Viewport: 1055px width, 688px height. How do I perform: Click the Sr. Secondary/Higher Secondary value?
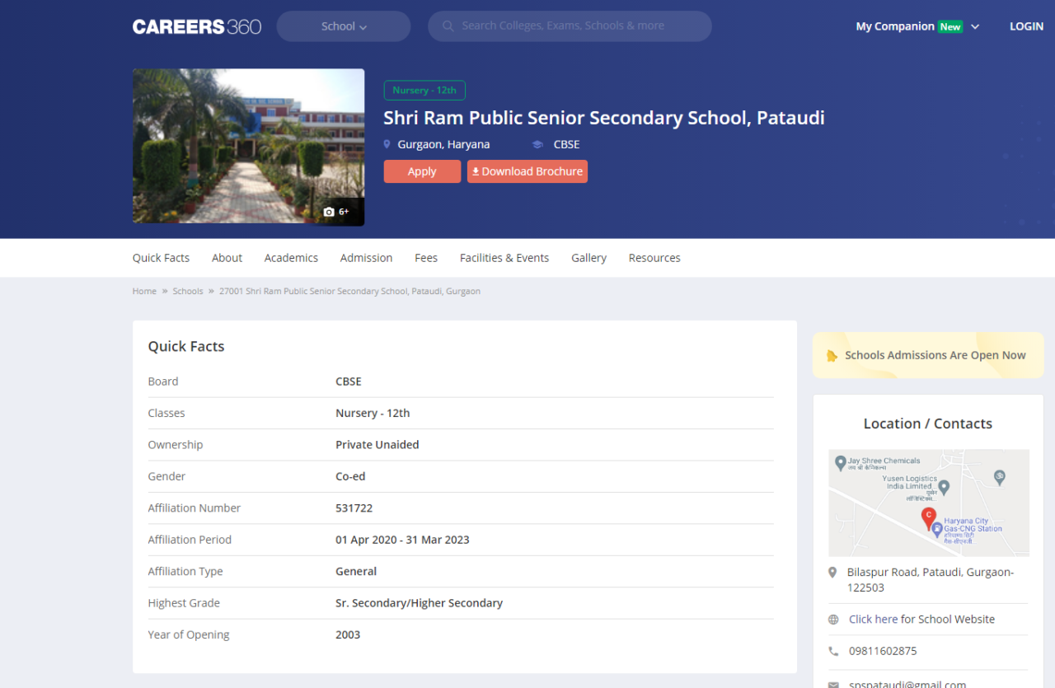[x=419, y=603]
